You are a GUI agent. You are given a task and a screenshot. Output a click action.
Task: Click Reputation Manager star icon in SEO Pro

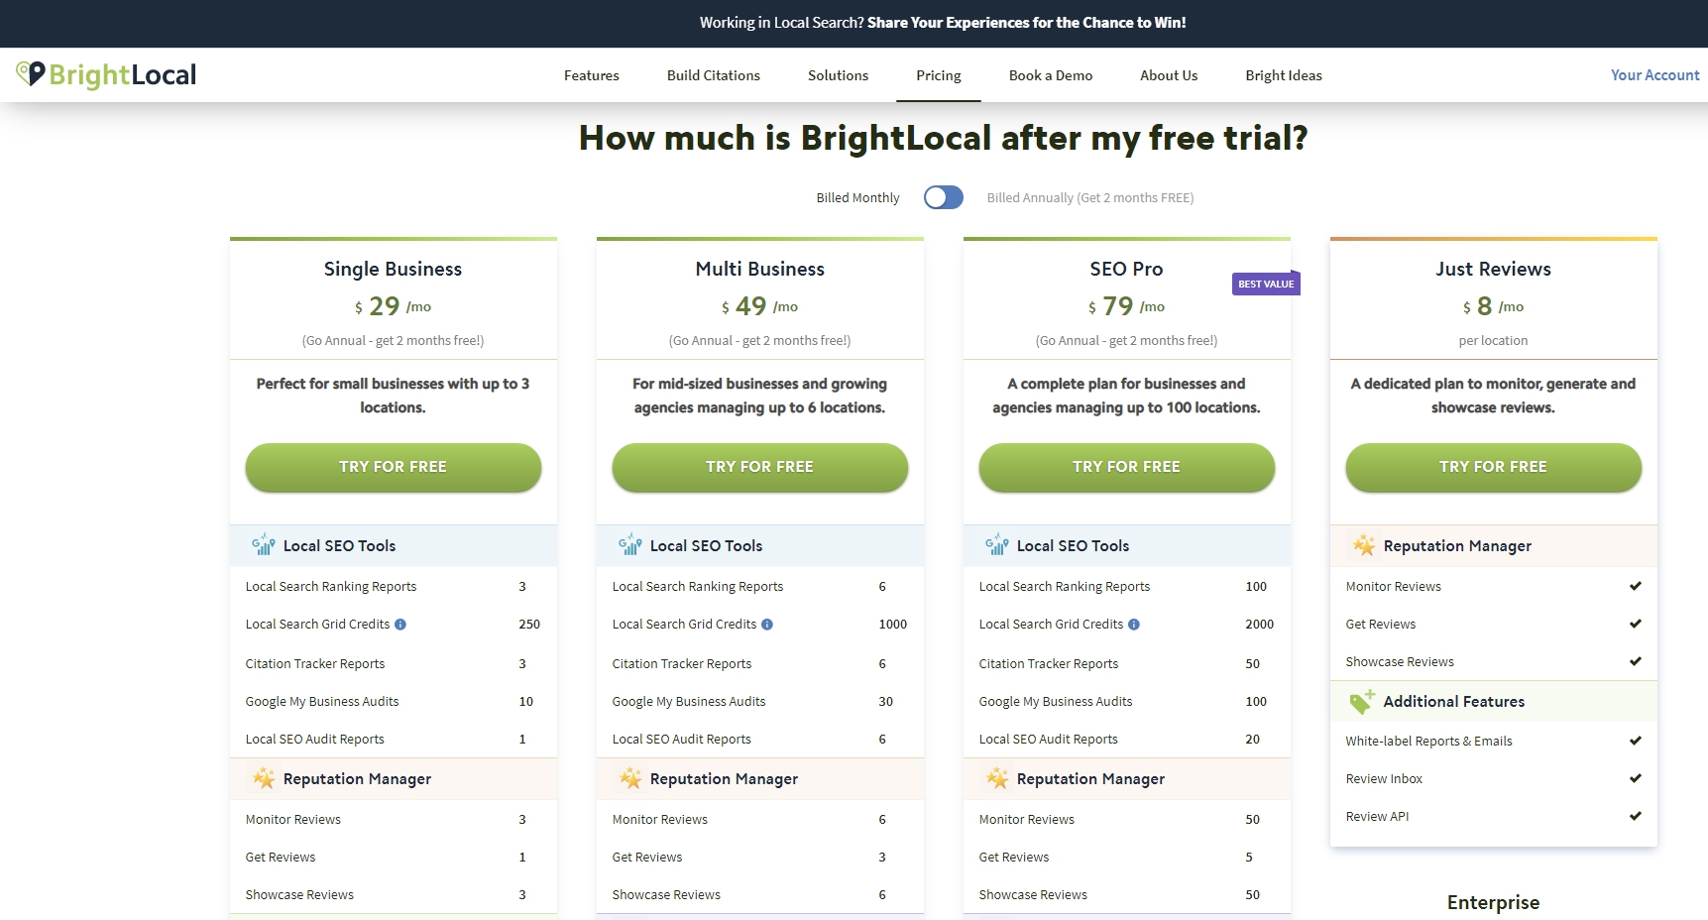pos(997,778)
